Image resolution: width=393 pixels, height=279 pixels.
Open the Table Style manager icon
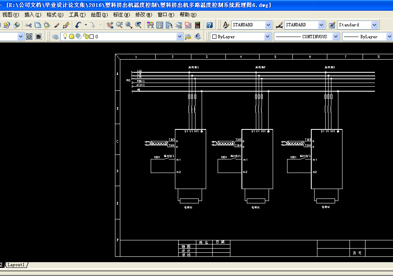[x=332, y=25]
